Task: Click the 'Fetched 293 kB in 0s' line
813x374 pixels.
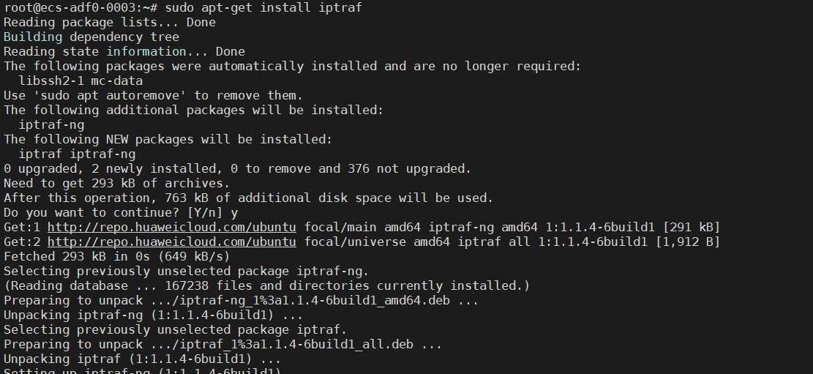Action: coord(116,256)
